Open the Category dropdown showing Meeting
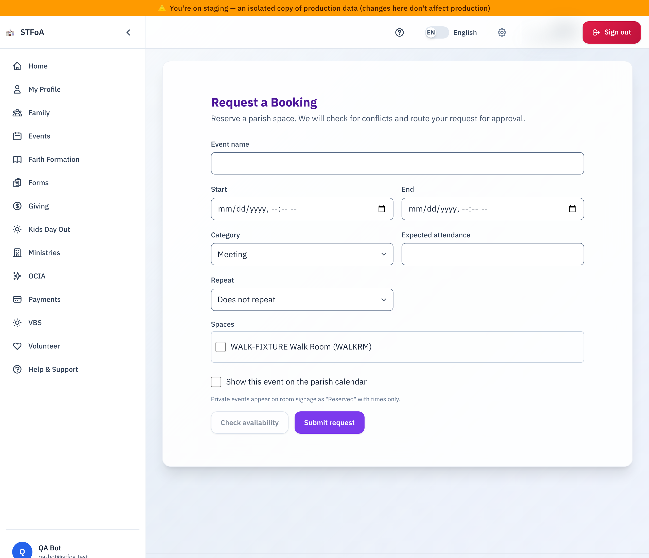This screenshot has height=558, width=649. pyautogui.click(x=302, y=254)
